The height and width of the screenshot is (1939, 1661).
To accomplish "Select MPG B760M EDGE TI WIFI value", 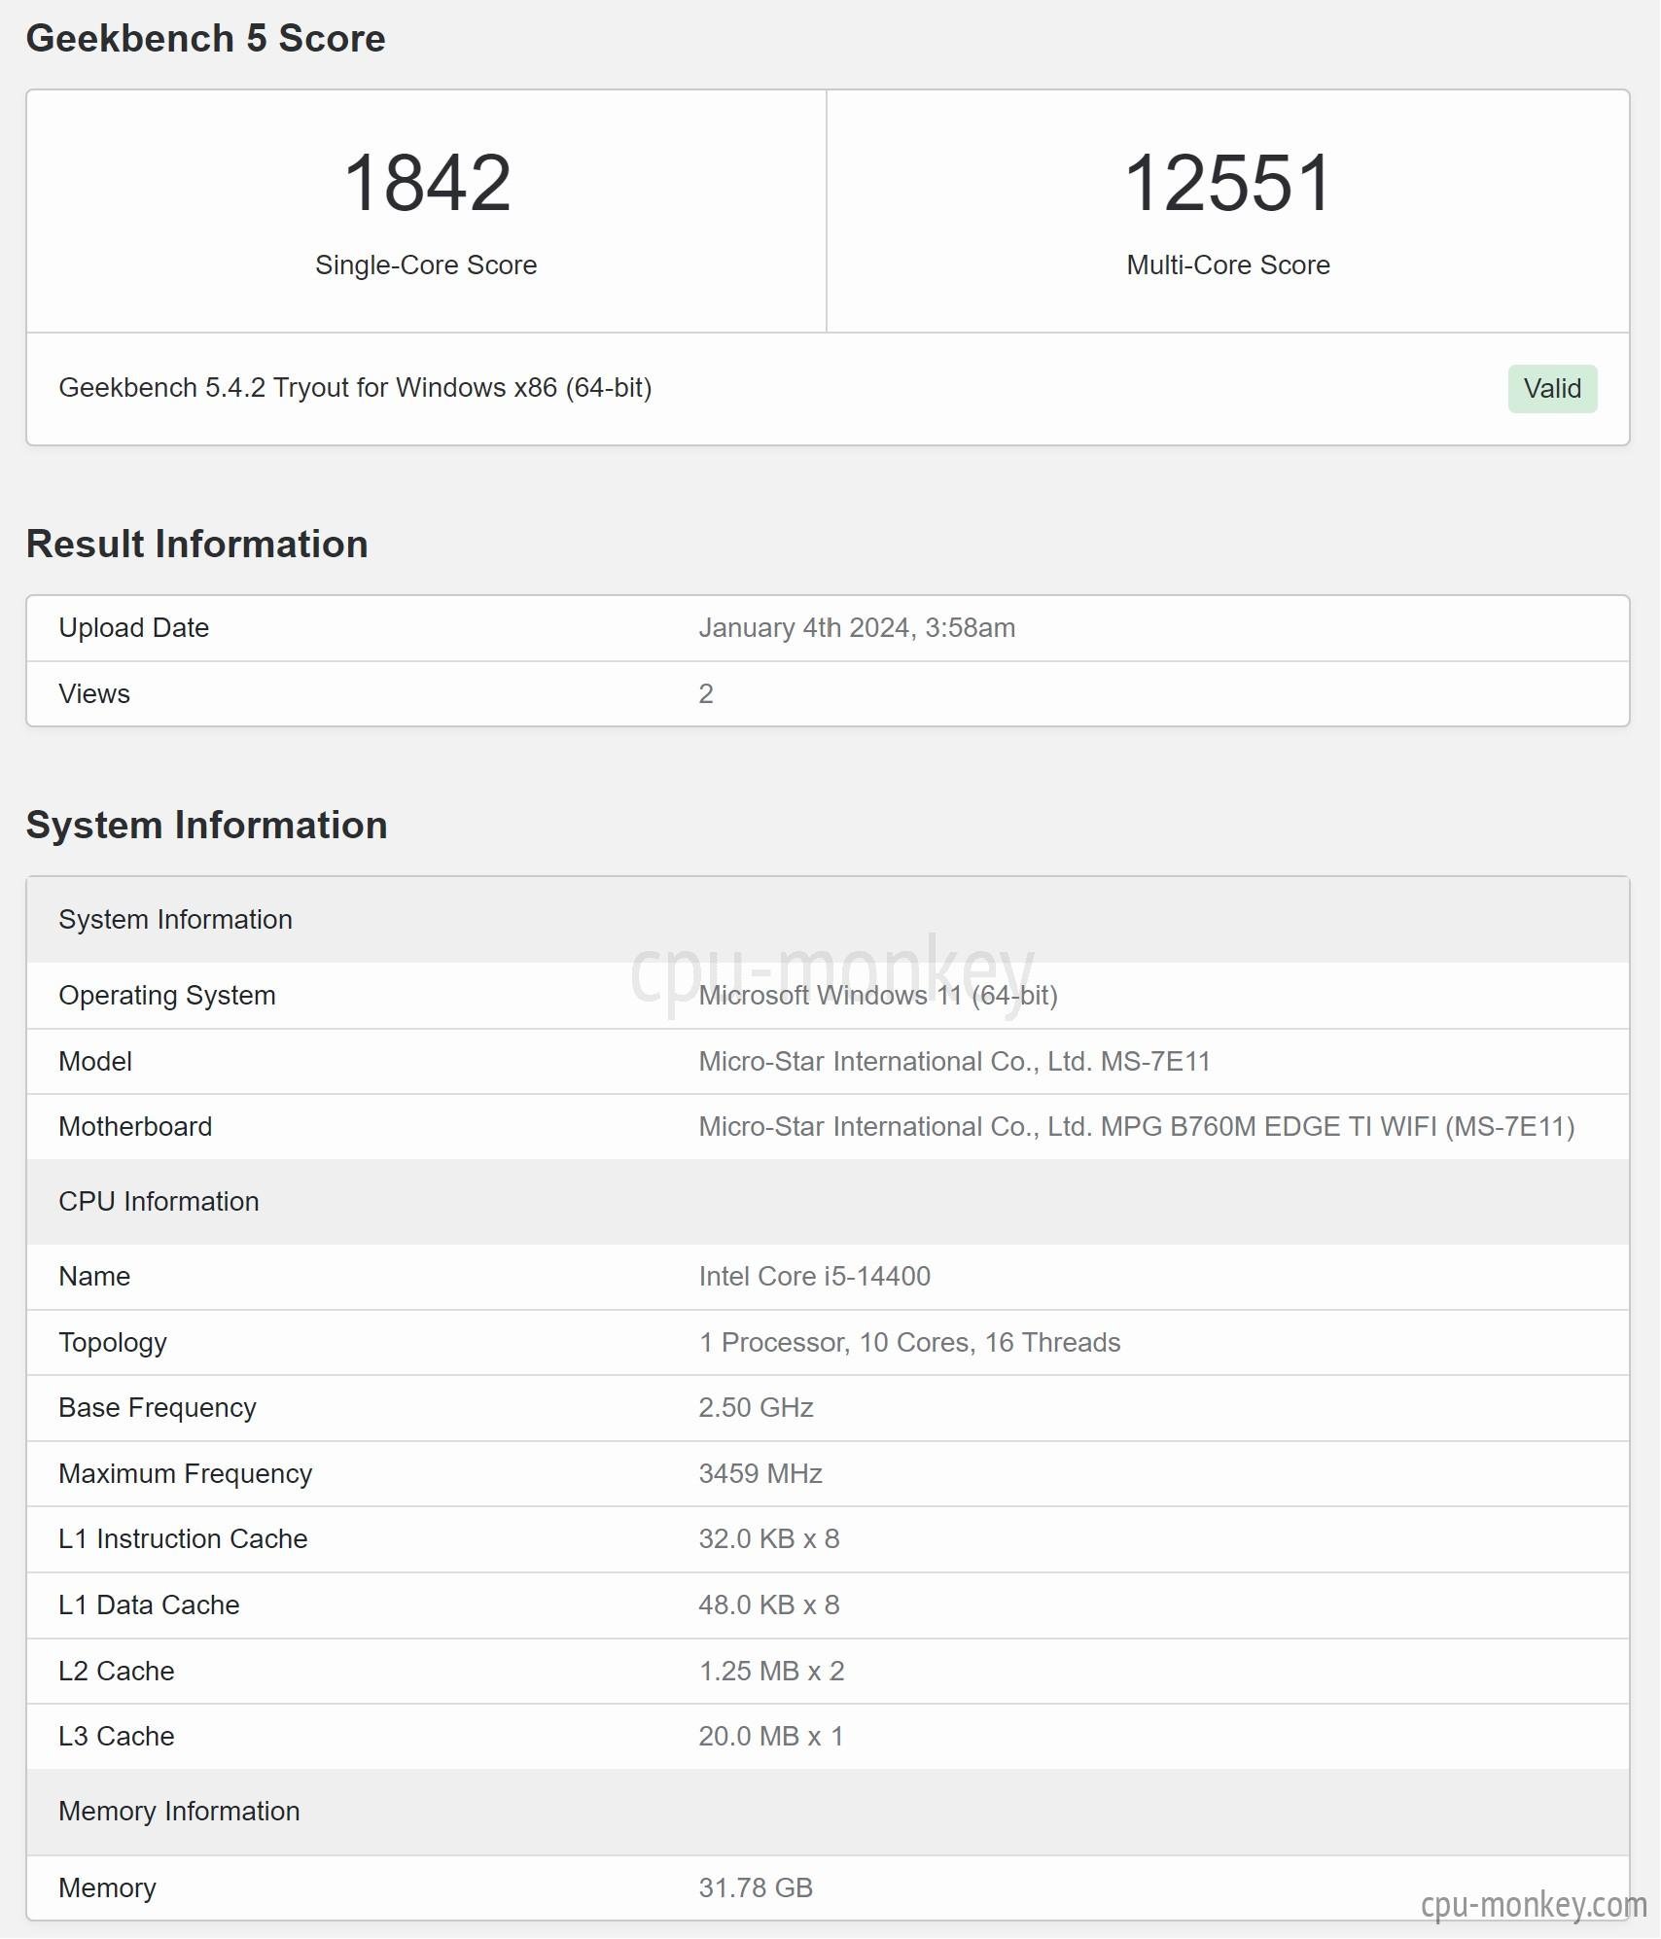I will pyautogui.click(x=1137, y=1126).
